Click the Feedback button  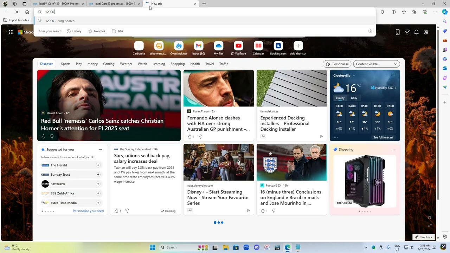pyautogui.click(x=423, y=237)
